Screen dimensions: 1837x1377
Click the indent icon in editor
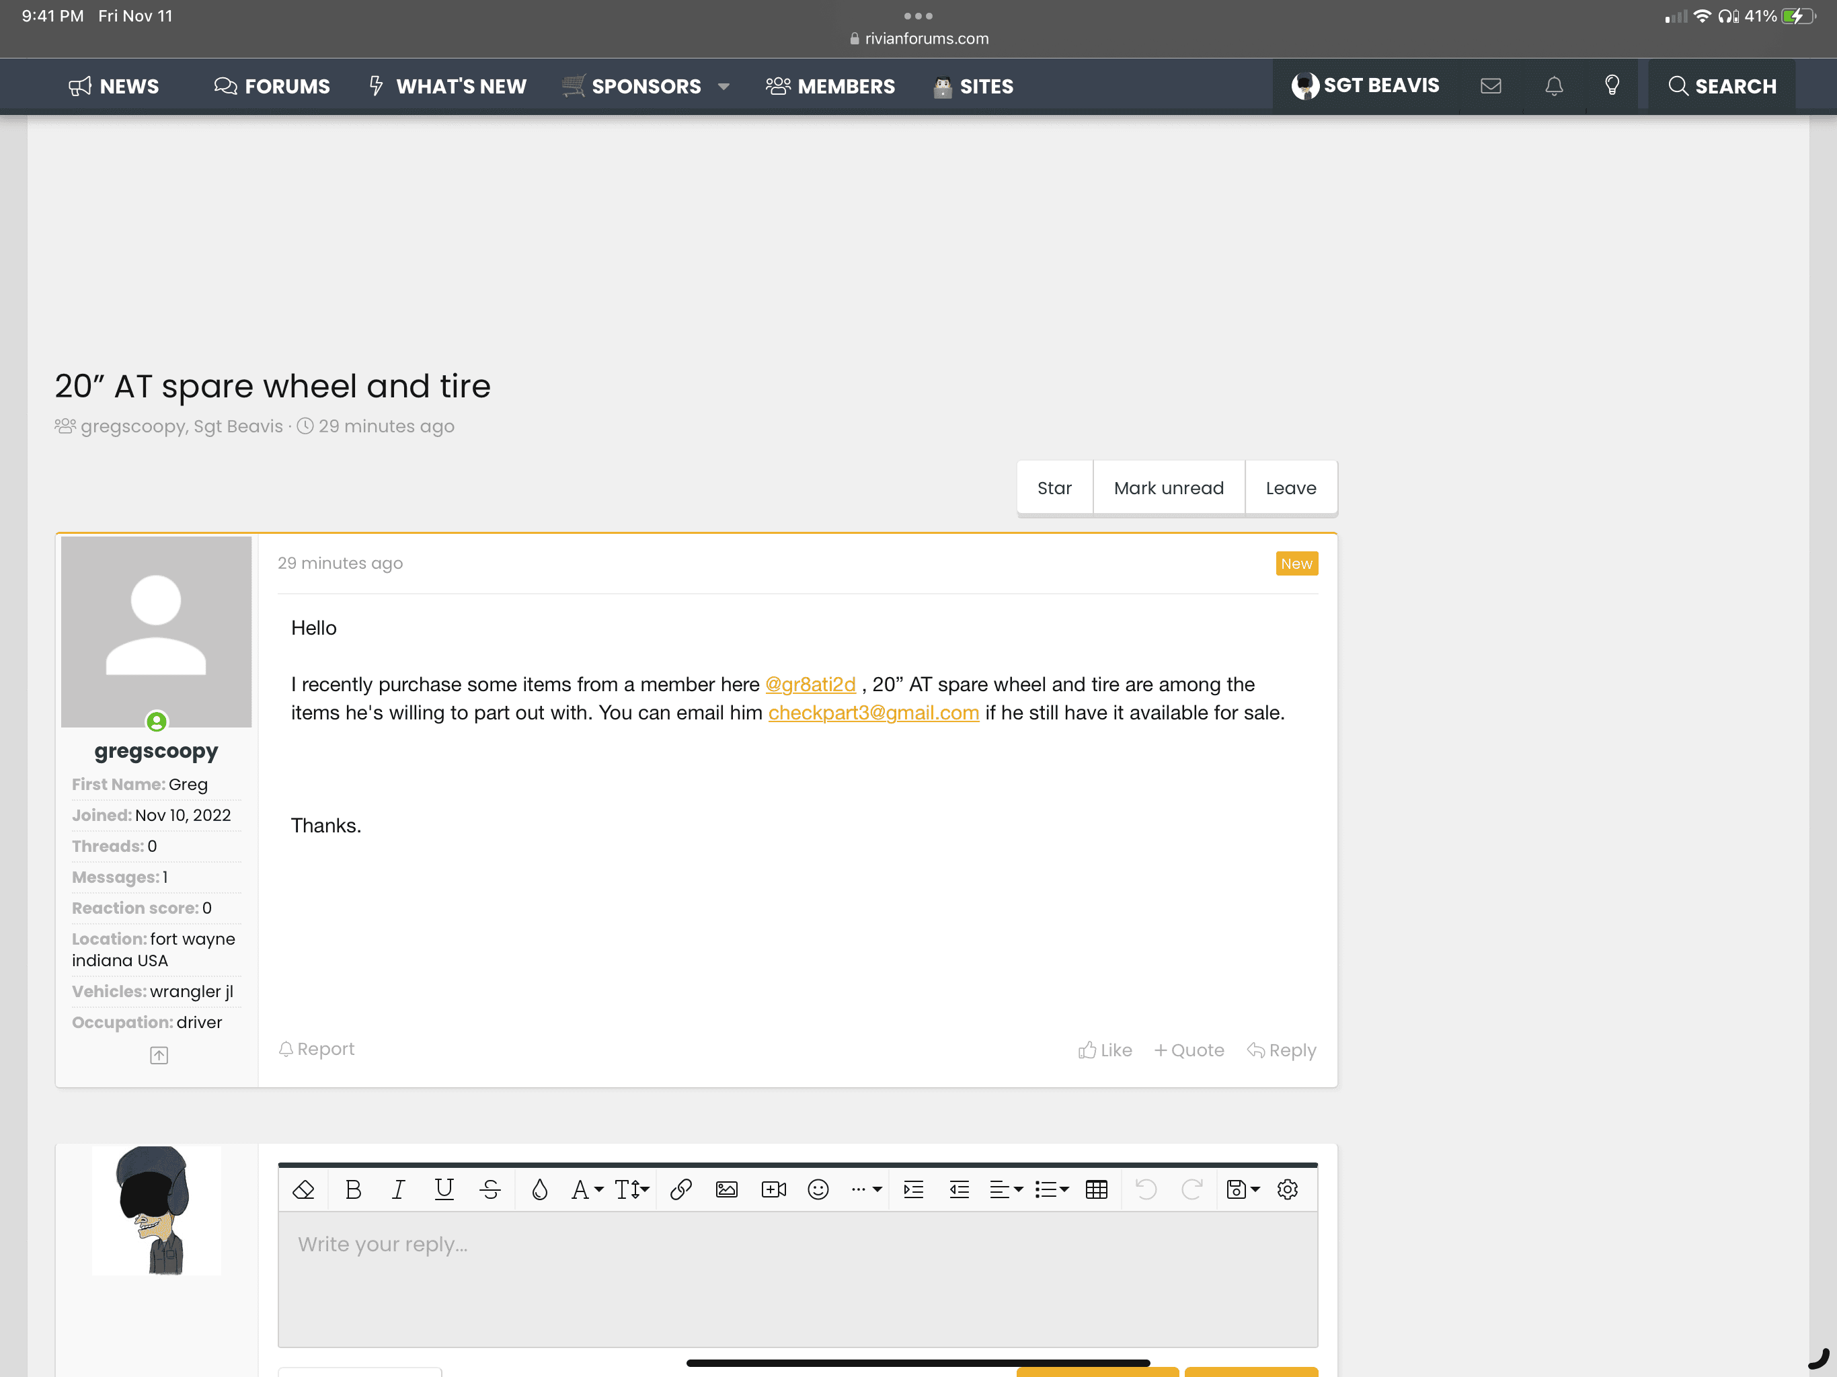click(914, 1189)
